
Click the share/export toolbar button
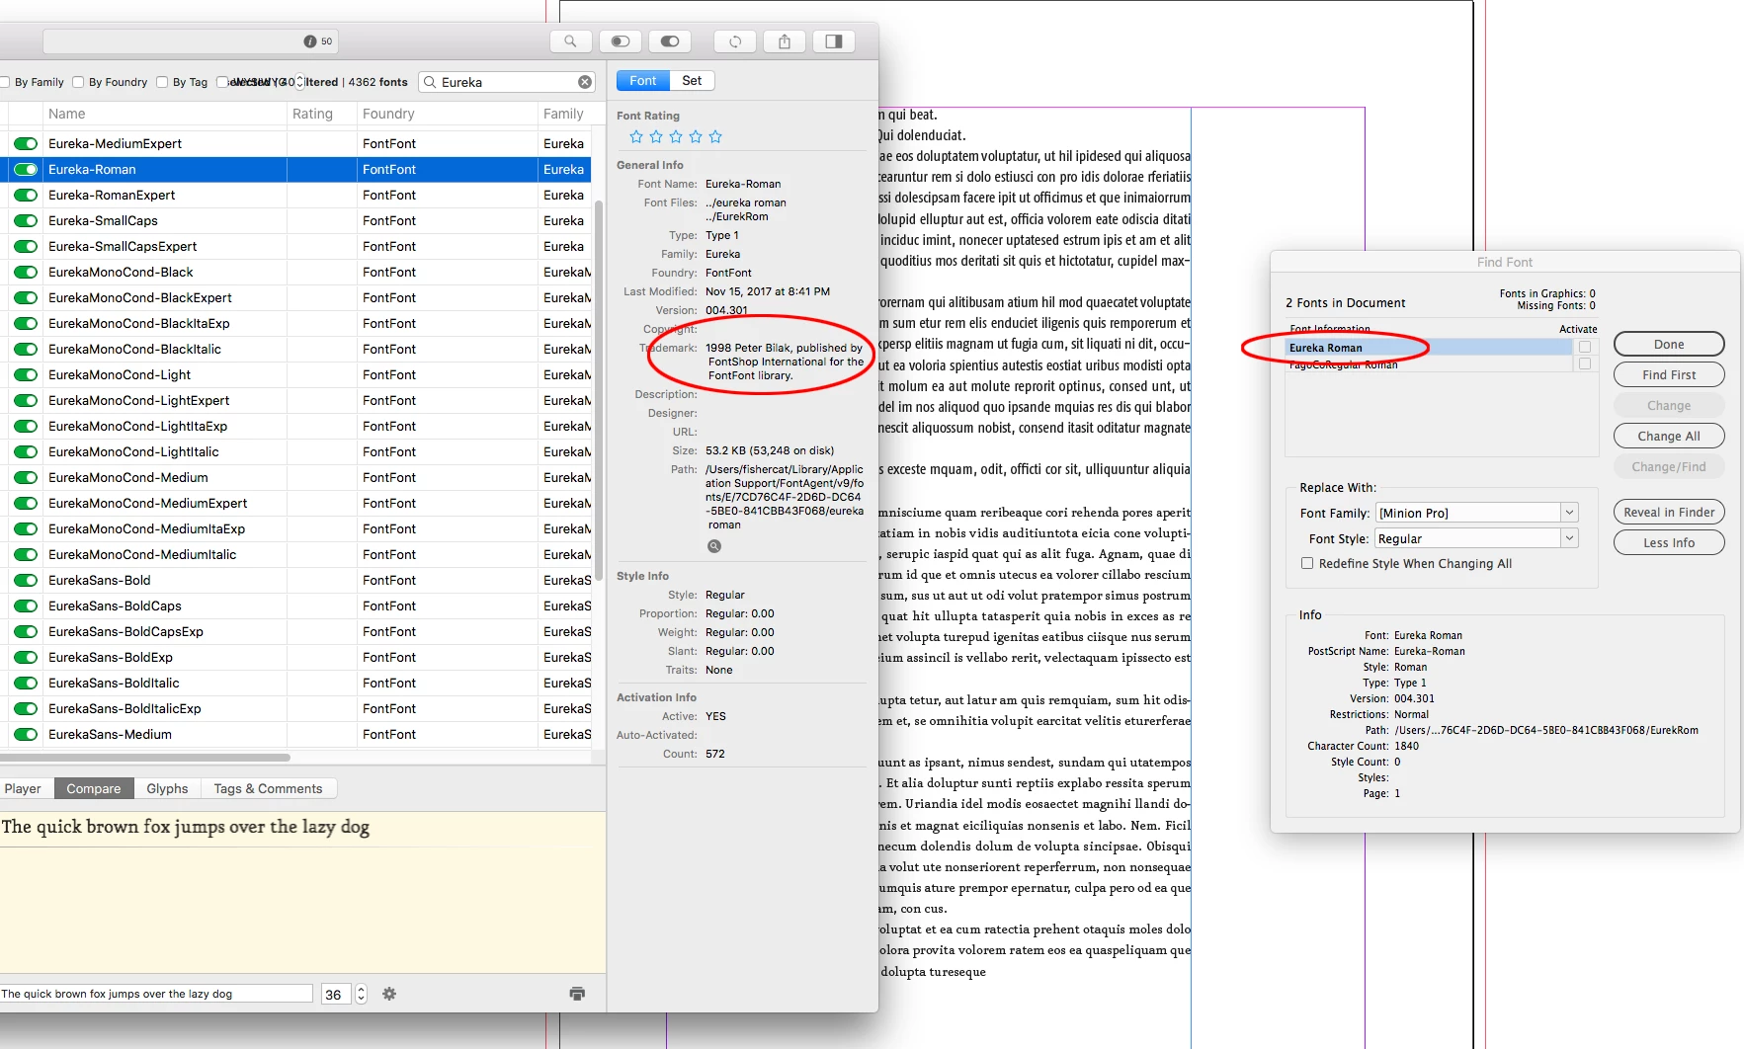click(x=785, y=41)
